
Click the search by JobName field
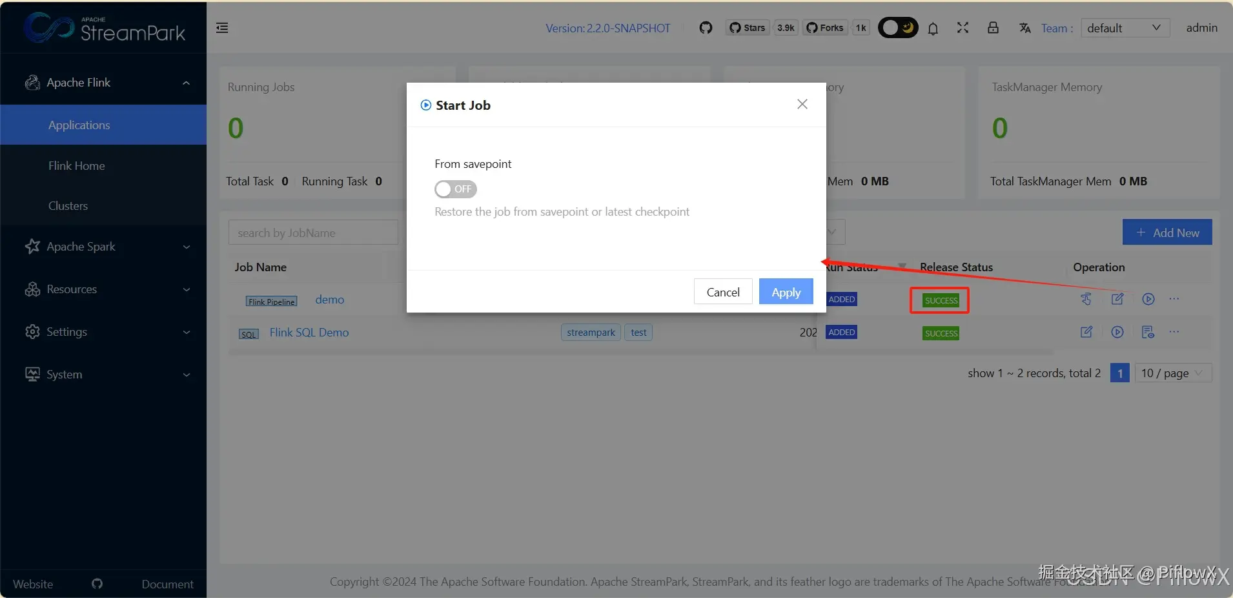[x=313, y=232]
